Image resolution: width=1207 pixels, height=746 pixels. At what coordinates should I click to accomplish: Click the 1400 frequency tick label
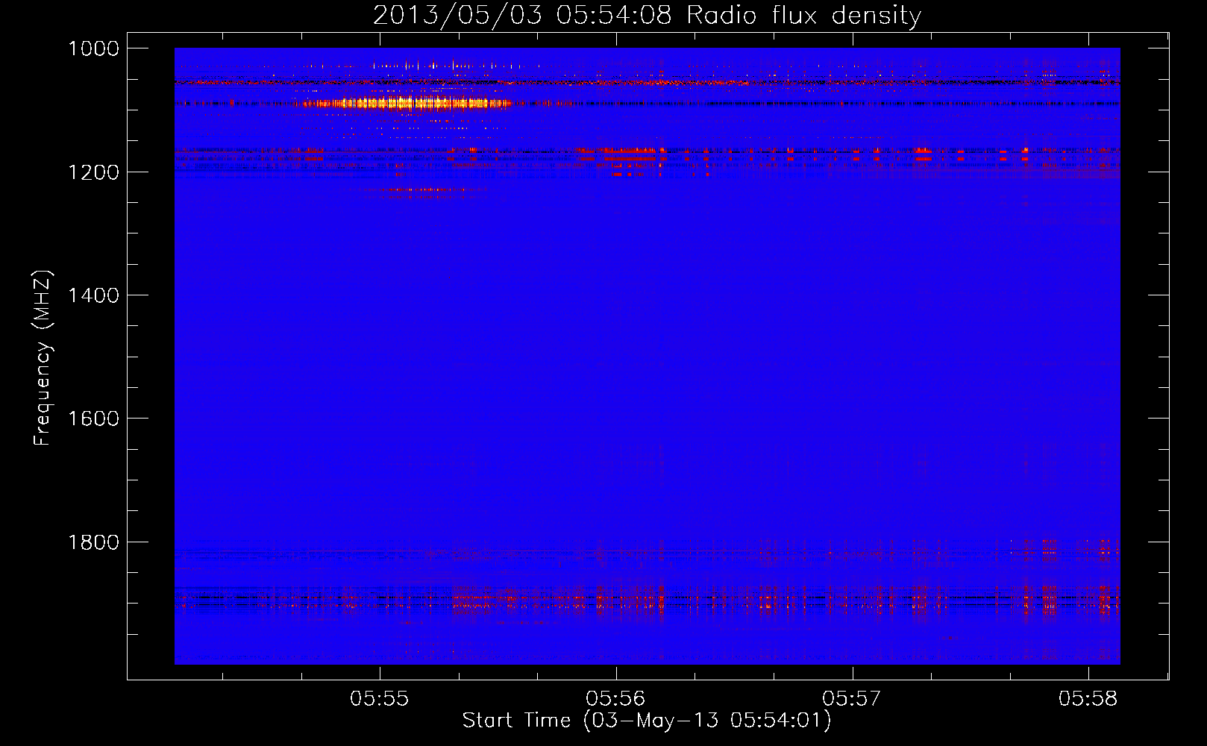[93, 295]
